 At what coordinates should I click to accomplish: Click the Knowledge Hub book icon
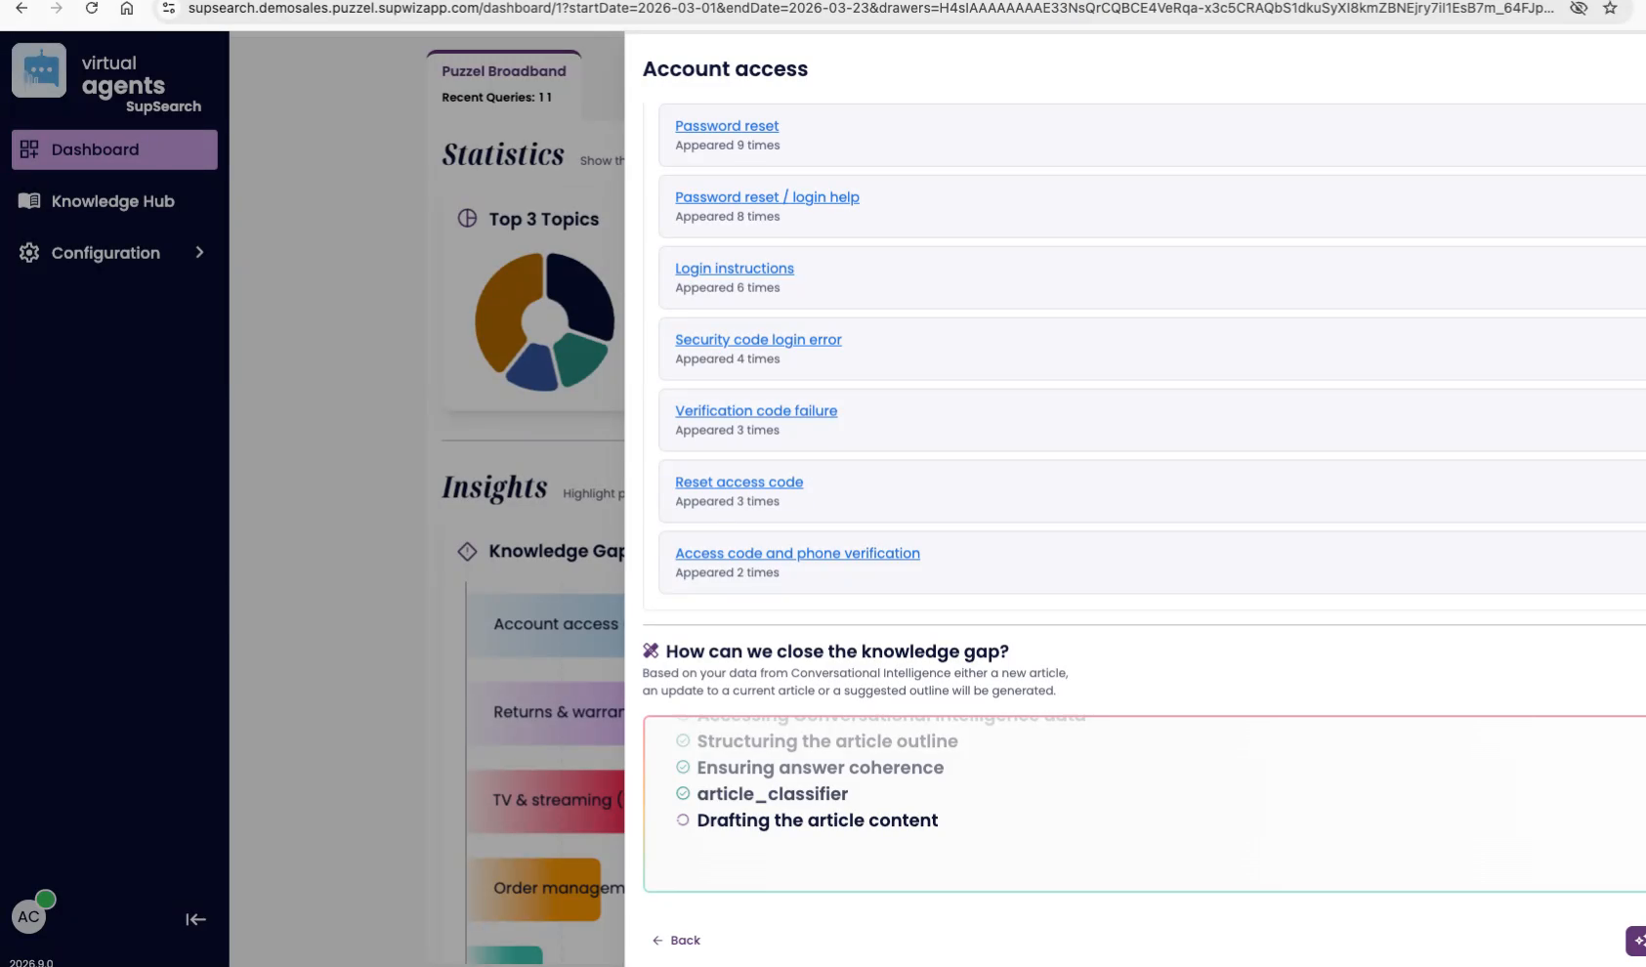29,201
